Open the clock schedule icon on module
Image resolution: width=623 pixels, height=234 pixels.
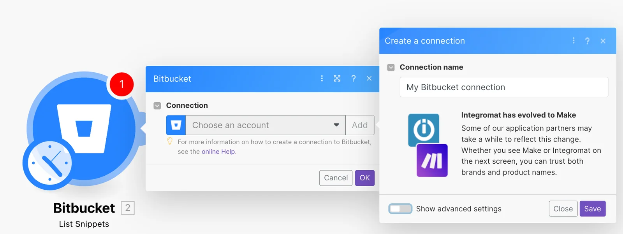[49, 165]
